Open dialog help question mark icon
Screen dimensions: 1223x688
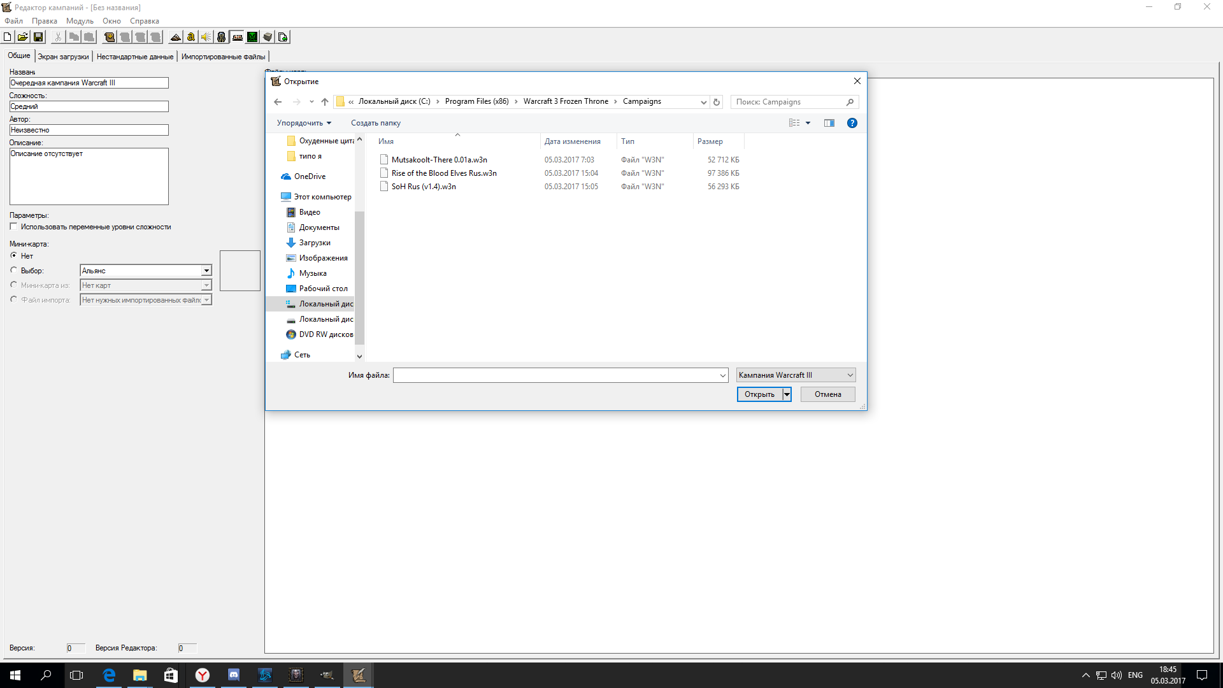coord(852,123)
